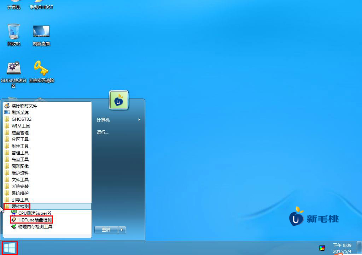Click the Refresh Desktop shortcut icon

pos(41,32)
